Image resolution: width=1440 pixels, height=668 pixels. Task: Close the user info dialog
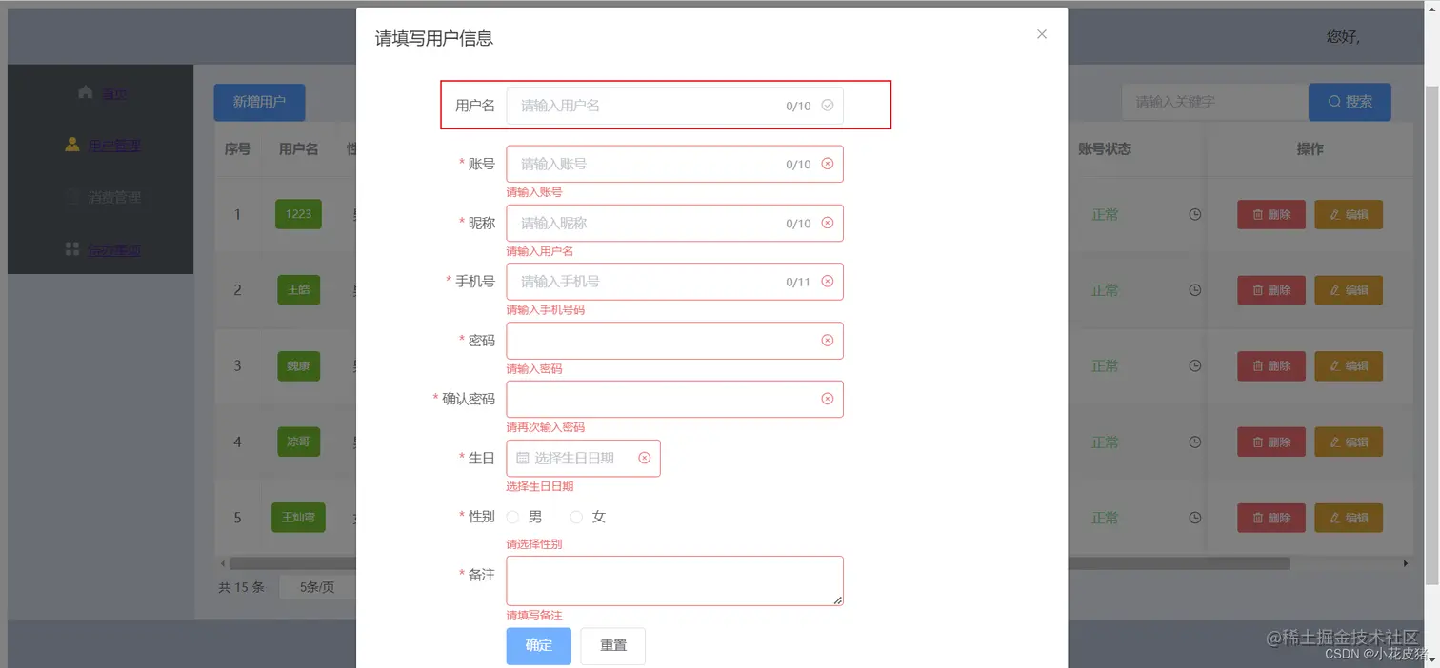(x=1041, y=34)
